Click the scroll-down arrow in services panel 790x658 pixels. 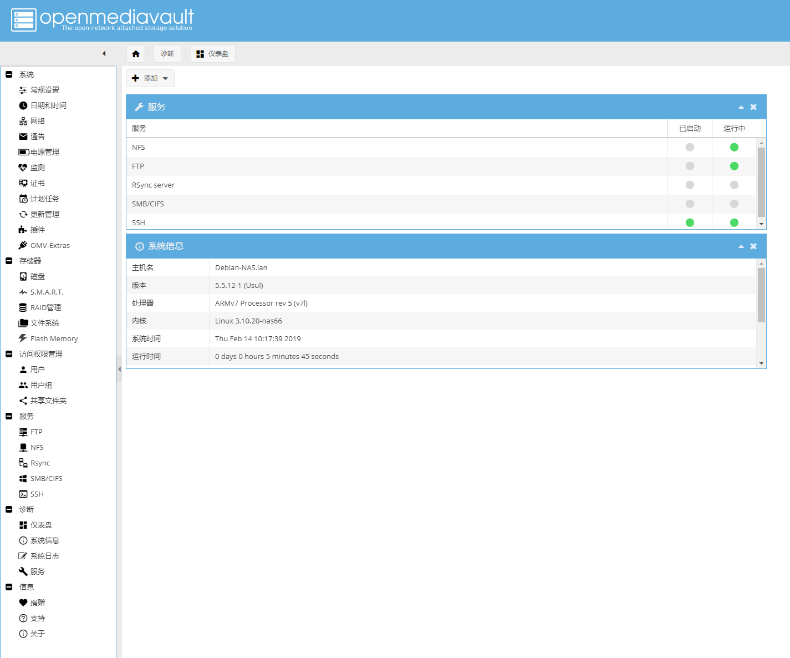click(761, 224)
